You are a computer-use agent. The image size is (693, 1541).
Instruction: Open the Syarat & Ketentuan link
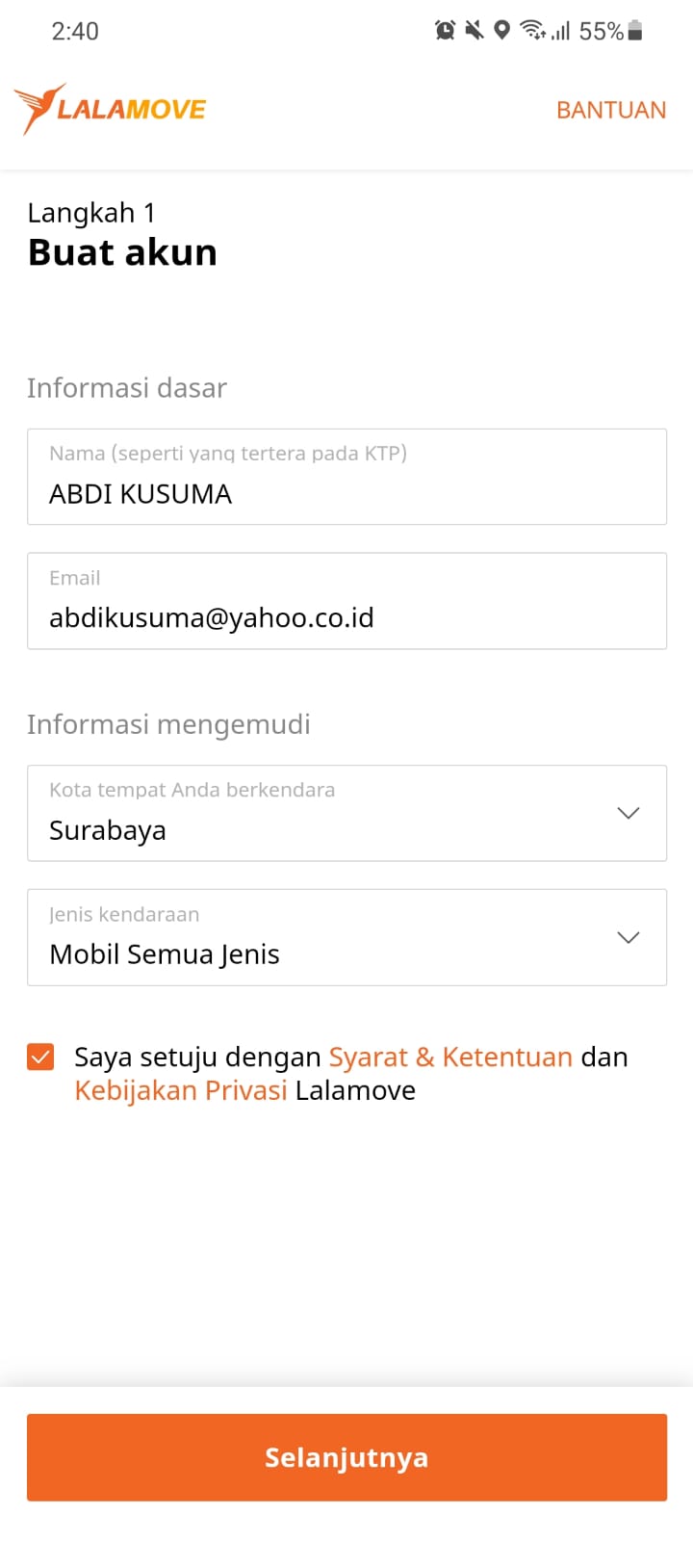point(450,1057)
